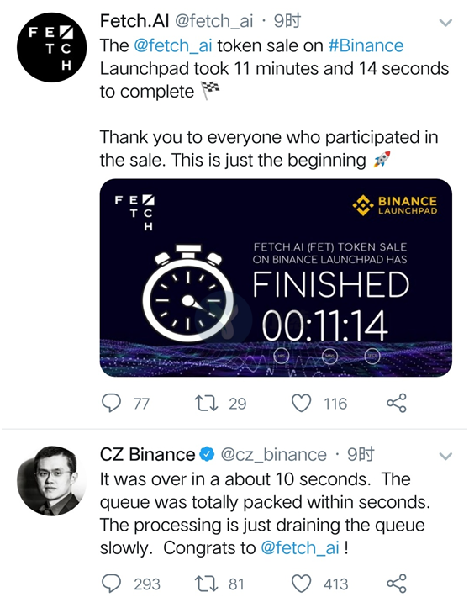Image resolution: width=469 pixels, height=608 pixels.
Task: Open the CZ Binance display name
Action: coord(147,454)
